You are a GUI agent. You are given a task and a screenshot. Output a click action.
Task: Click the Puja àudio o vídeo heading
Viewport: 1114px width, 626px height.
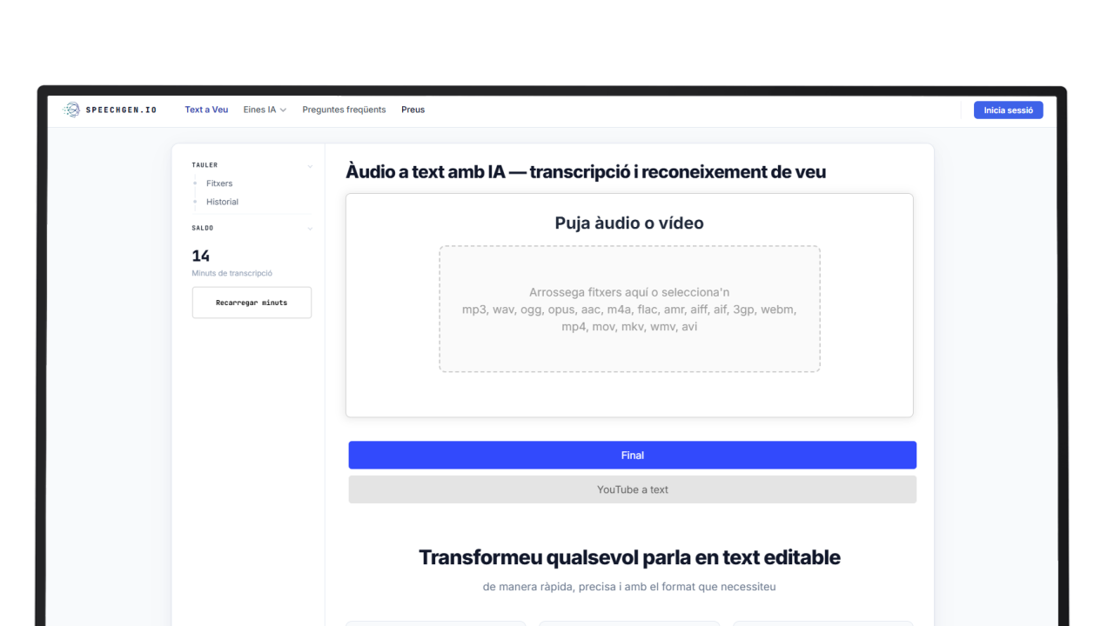click(629, 223)
